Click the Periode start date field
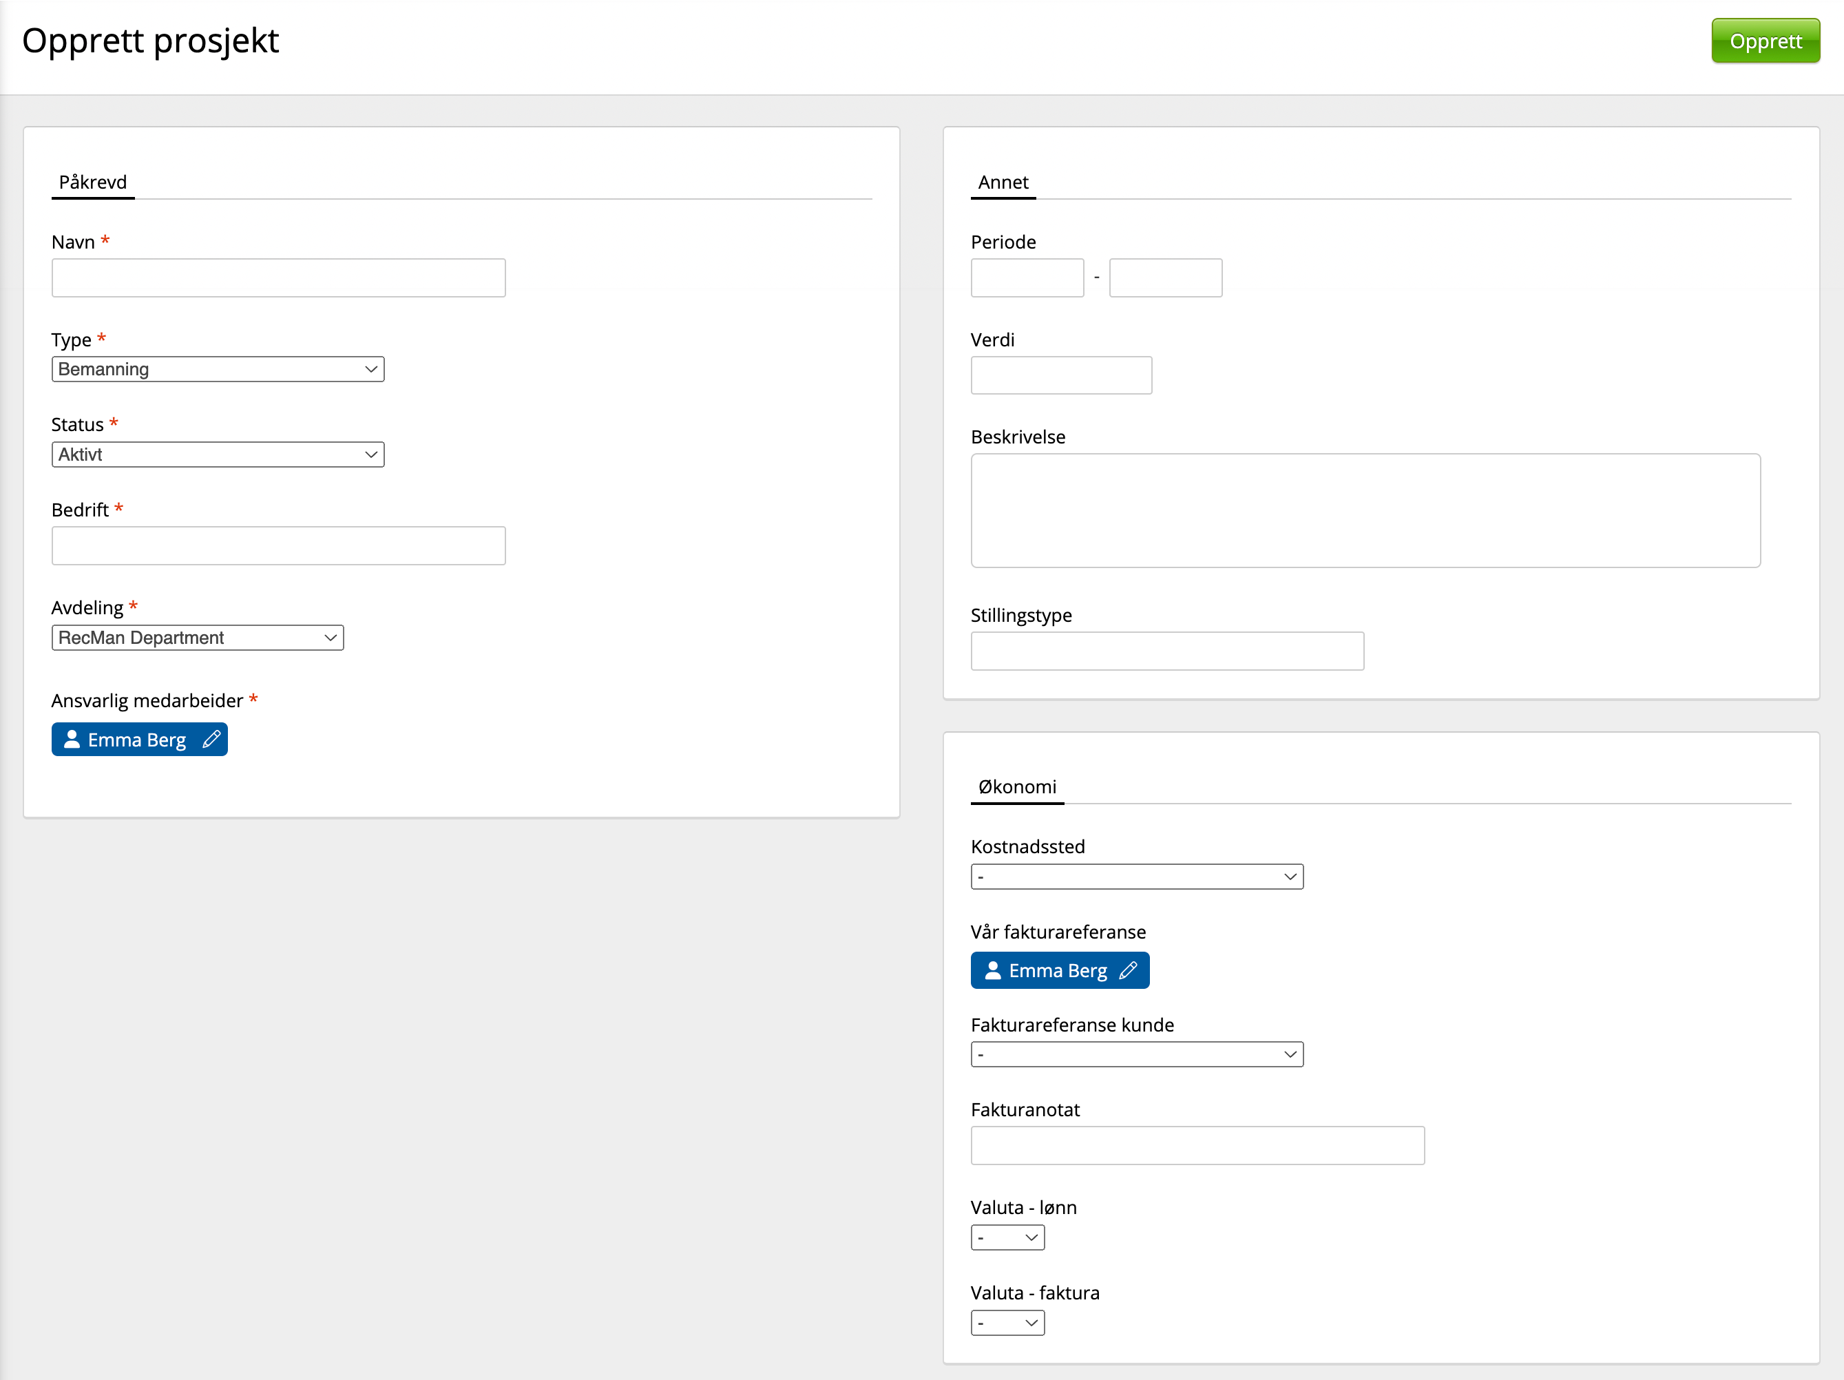 [x=1027, y=278]
